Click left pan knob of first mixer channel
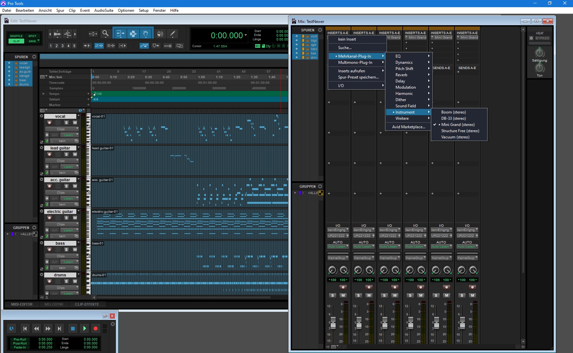Image resolution: width=573 pixels, height=353 pixels. (x=332, y=270)
